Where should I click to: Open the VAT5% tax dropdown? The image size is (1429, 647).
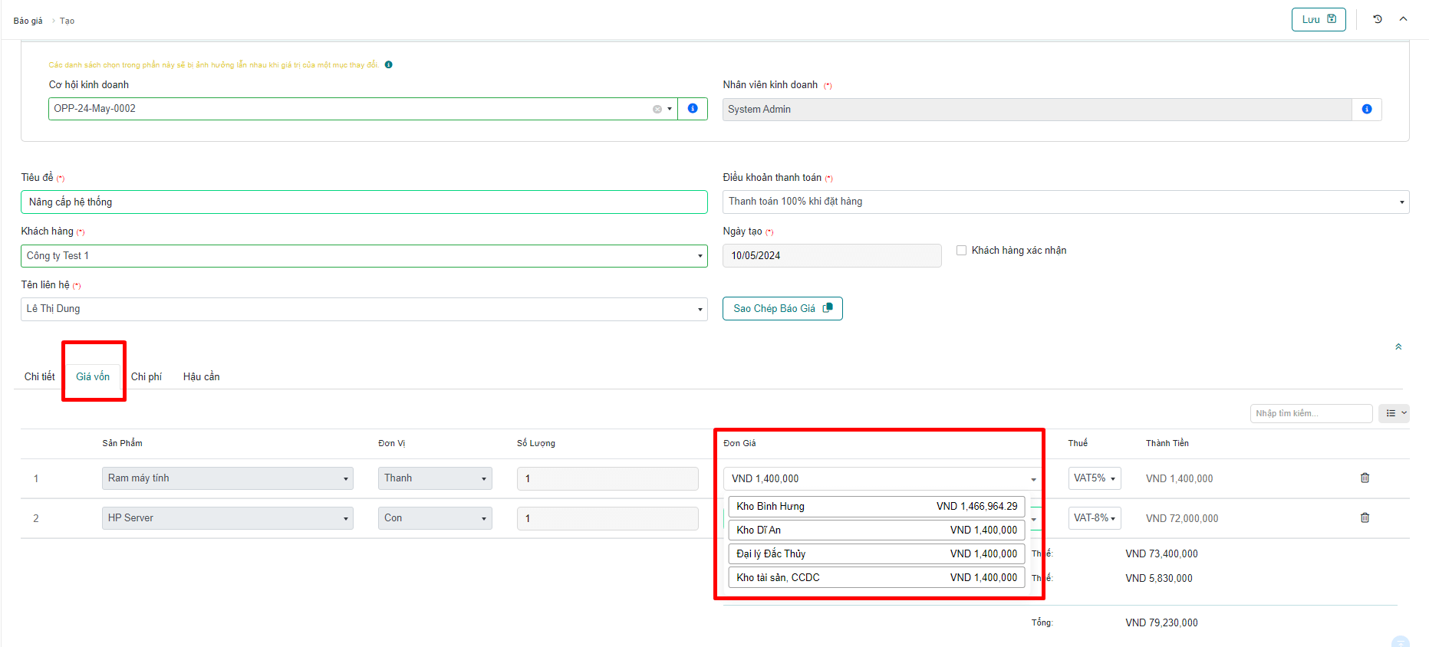coord(1094,478)
